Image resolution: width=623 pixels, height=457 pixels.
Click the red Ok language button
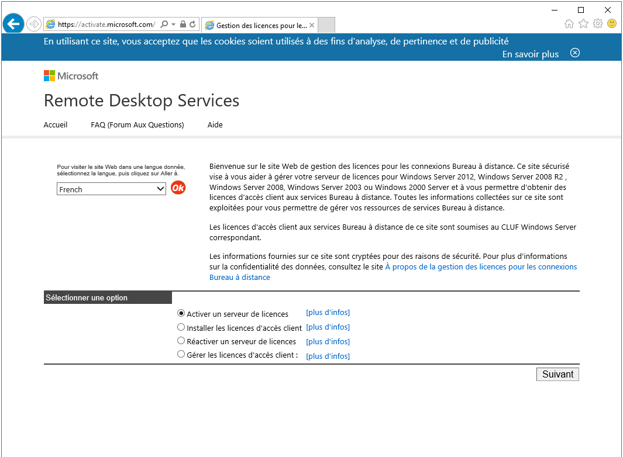tap(178, 188)
